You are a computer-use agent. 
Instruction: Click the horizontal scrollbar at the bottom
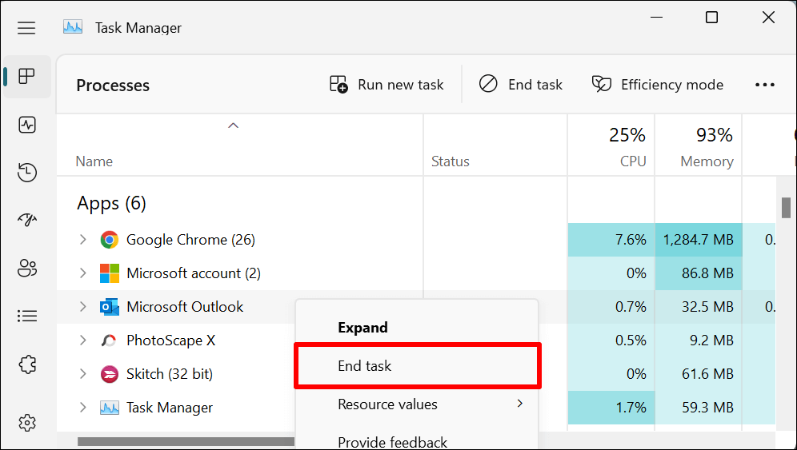tap(186, 441)
